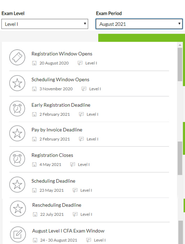This screenshot has height=244, width=185.
Task: Click the pencil edit icon for August Exam Window
Action: pyautogui.click(x=18, y=235)
